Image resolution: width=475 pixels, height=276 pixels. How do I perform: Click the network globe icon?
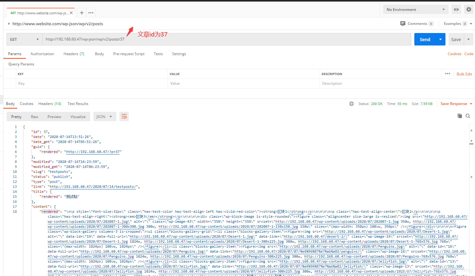[x=352, y=104]
